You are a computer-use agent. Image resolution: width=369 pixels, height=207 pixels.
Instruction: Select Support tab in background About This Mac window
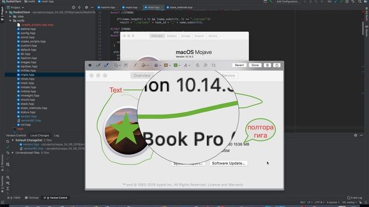pyautogui.click(x=199, y=36)
